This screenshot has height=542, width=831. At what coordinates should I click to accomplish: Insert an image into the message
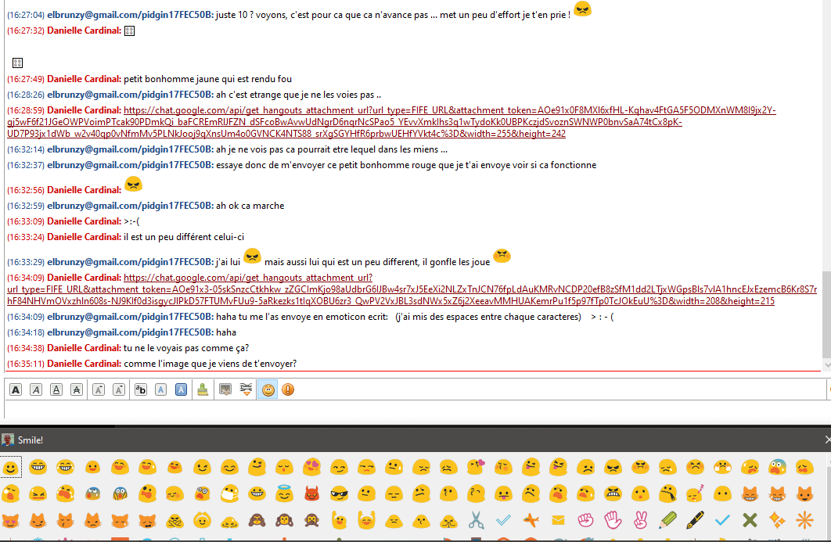pyautogui.click(x=225, y=390)
